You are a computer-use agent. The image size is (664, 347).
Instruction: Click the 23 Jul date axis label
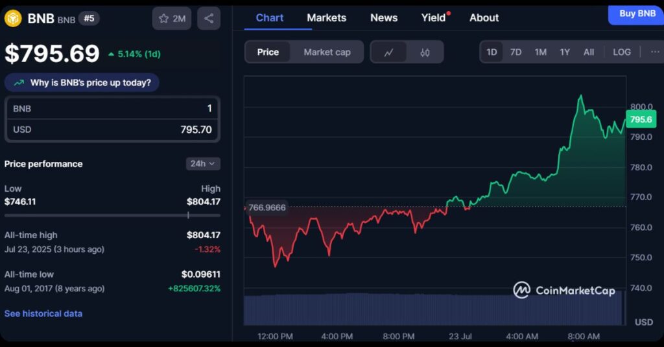(460, 337)
